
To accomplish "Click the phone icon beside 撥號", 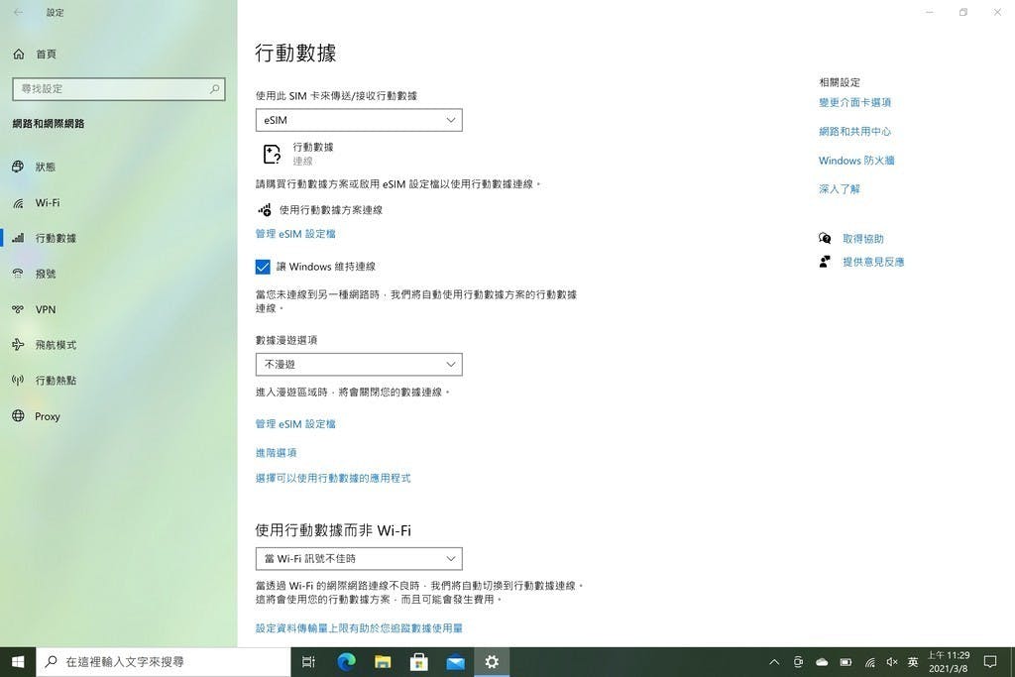I will tap(18, 274).
